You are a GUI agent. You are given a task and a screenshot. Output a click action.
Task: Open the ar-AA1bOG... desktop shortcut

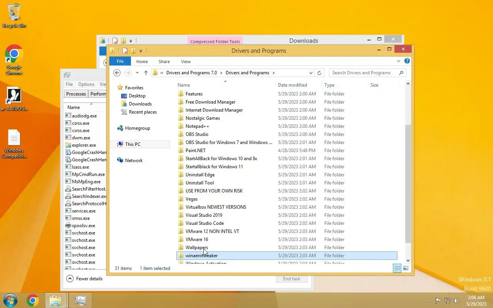14,99
